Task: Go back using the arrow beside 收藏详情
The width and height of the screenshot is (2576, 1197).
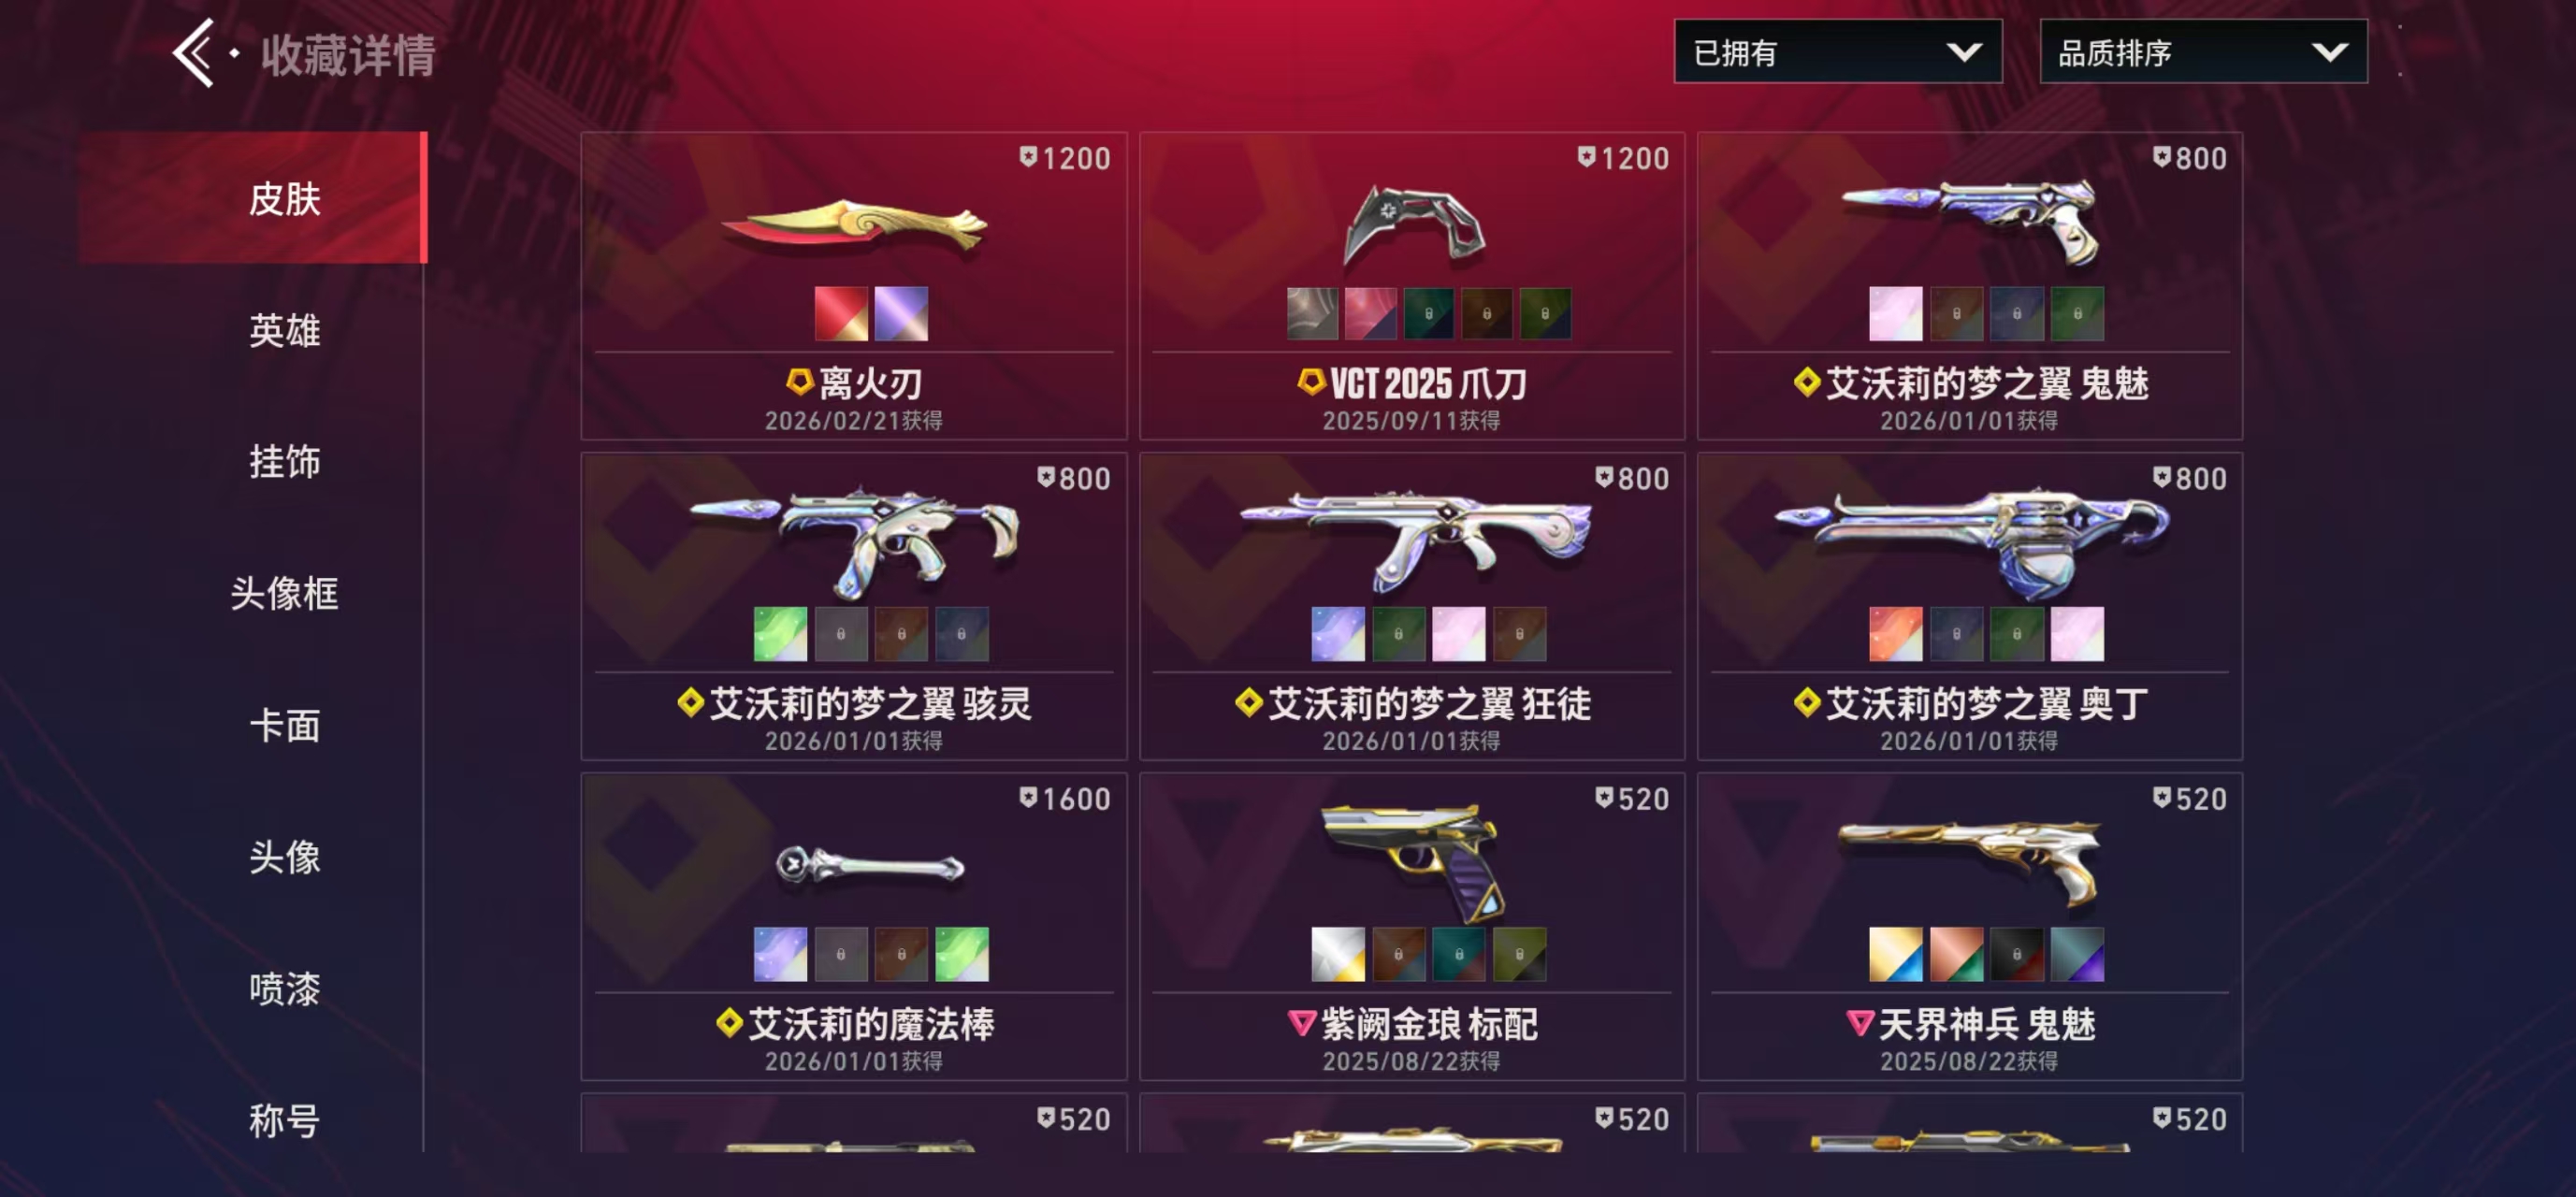Action: pos(193,53)
